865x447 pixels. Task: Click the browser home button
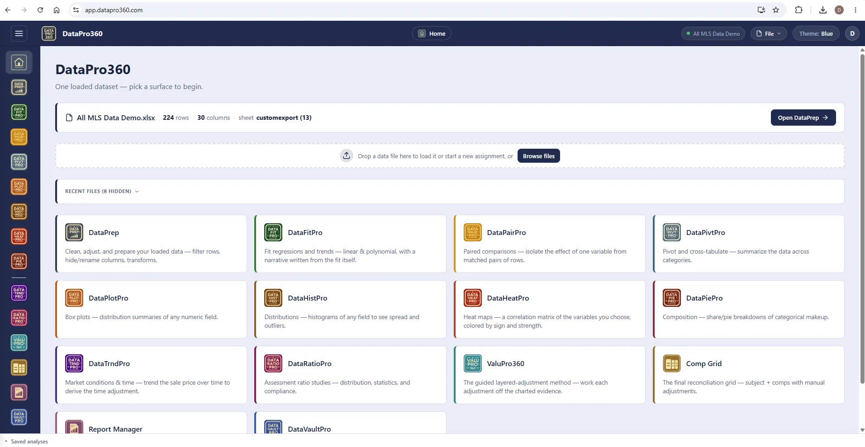click(x=57, y=10)
